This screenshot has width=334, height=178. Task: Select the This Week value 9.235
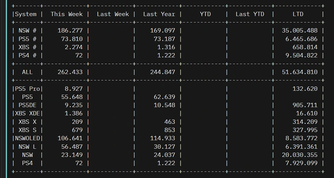[74, 105]
